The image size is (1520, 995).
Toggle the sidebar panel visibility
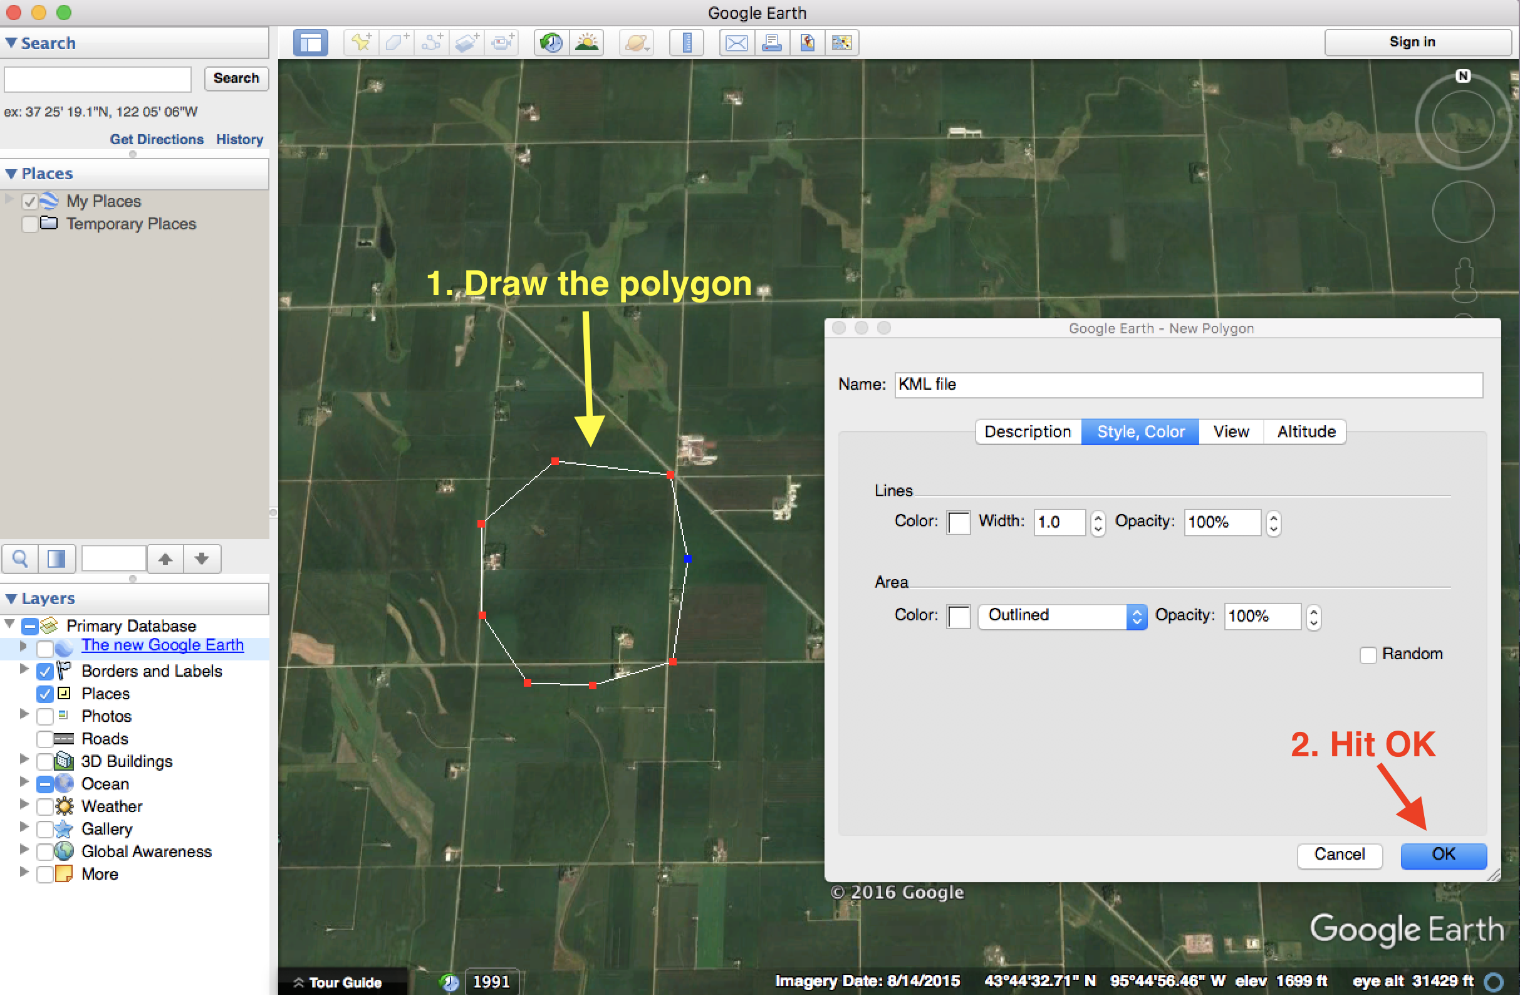pos(310,42)
